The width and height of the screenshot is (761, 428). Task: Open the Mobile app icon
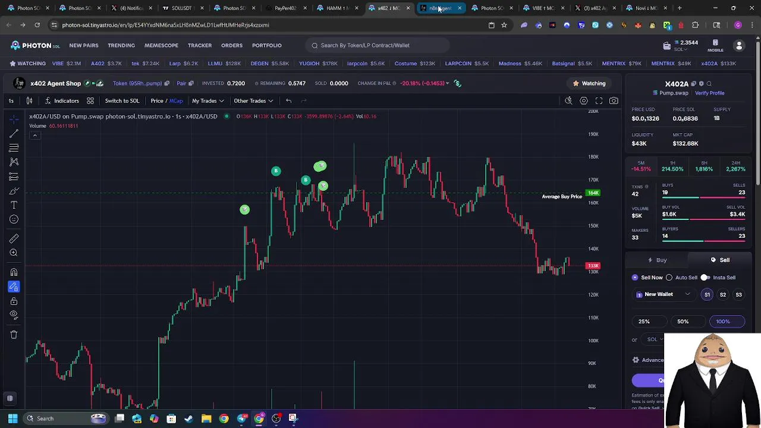point(715,45)
